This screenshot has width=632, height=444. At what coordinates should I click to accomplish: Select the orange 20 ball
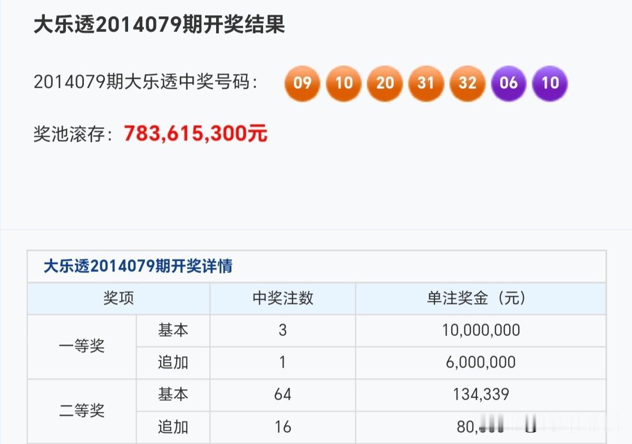pyautogui.click(x=385, y=83)
